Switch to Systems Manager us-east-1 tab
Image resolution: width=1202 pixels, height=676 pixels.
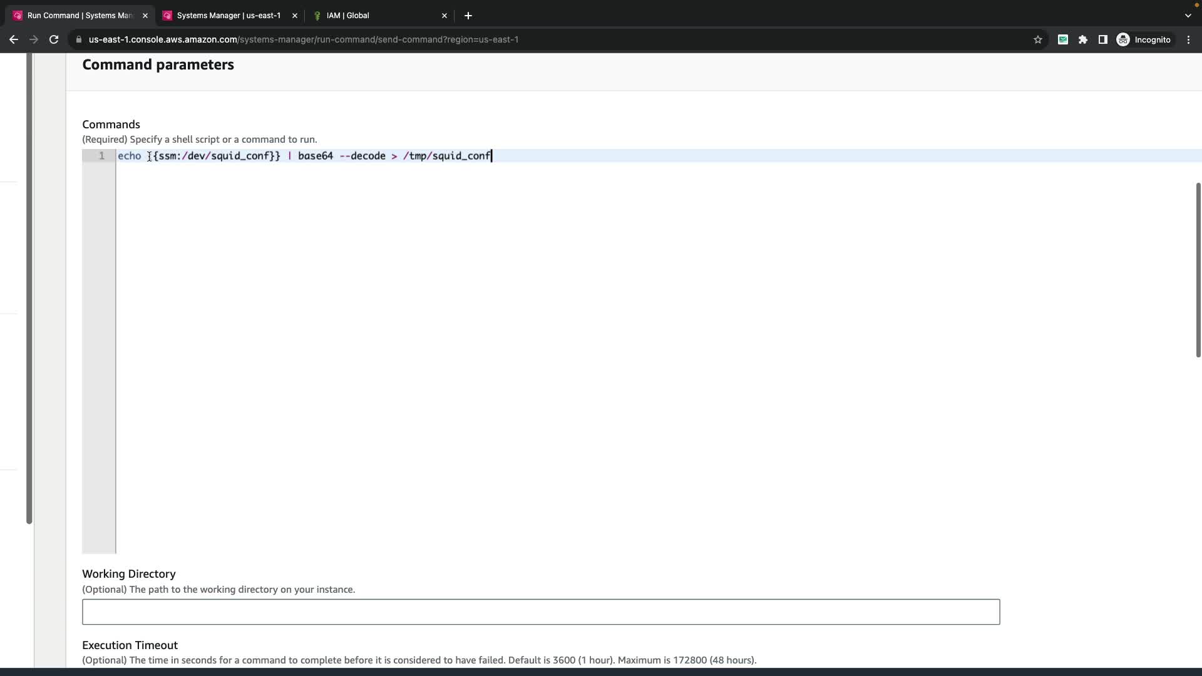(229, 16)
